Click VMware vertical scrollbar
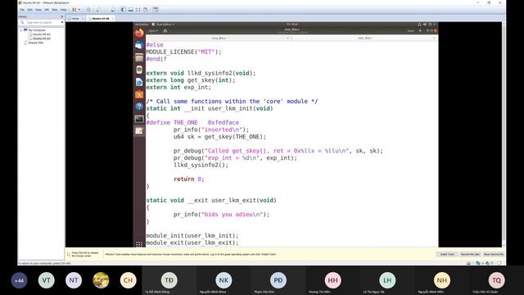 click(504, 134)
